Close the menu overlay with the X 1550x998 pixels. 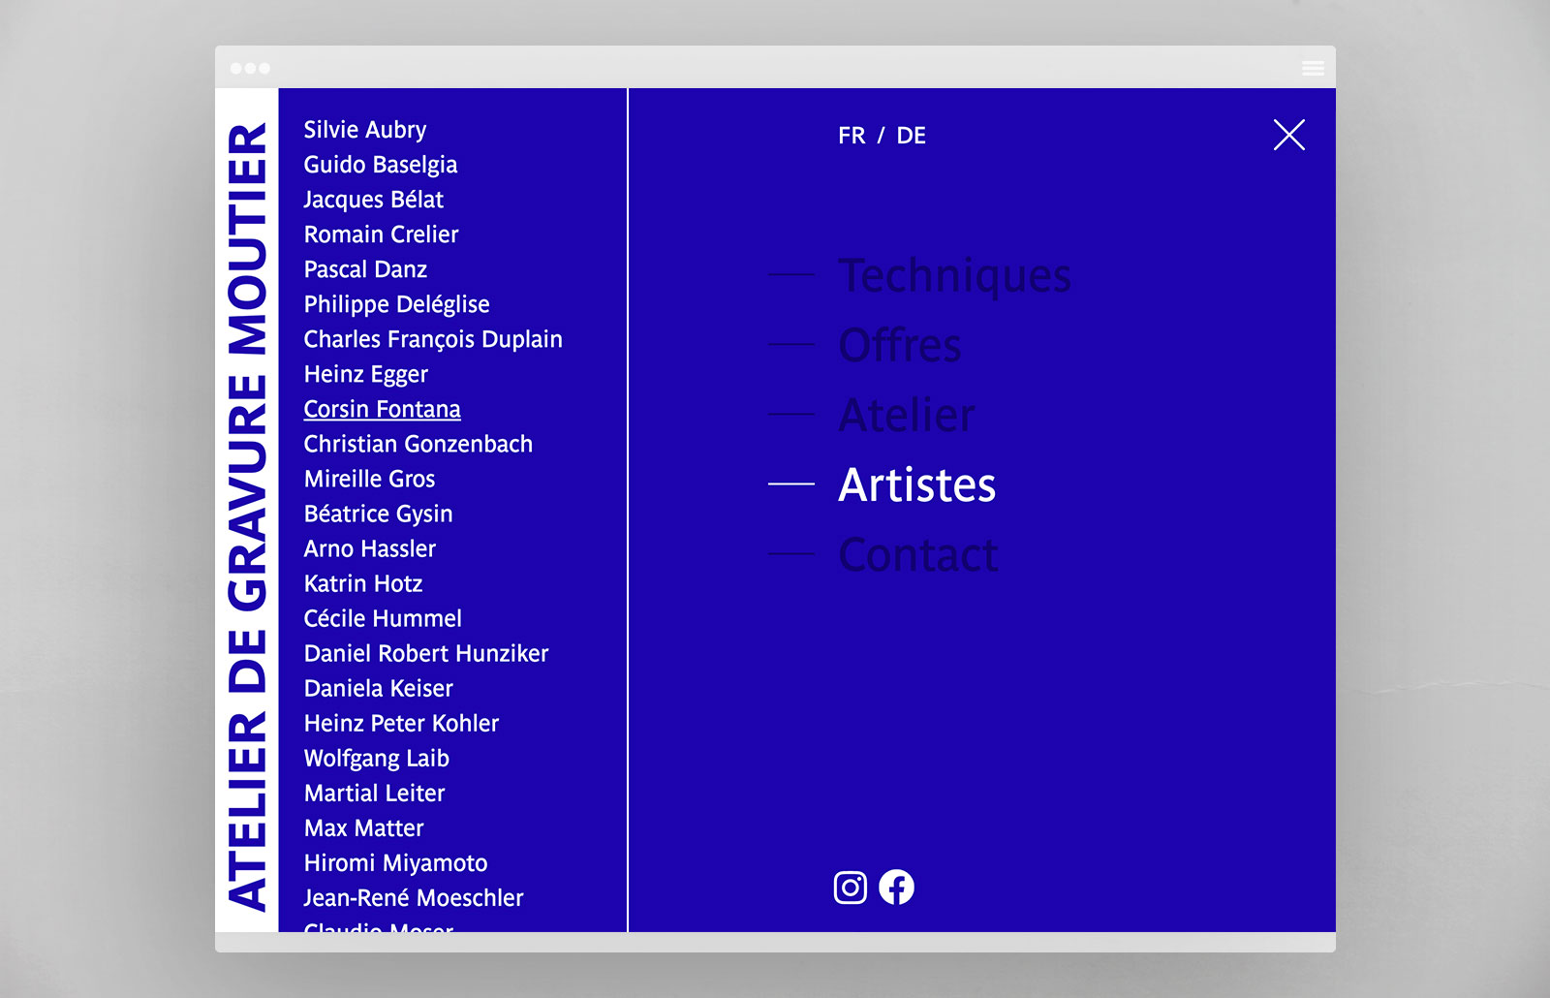[1288, 135]
